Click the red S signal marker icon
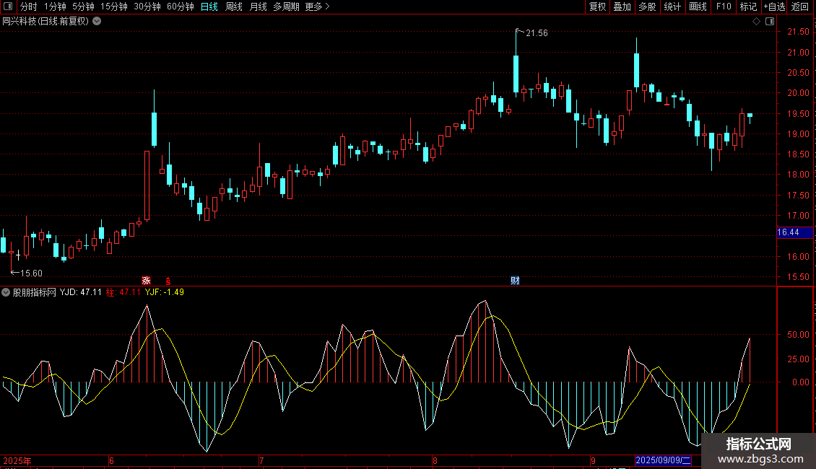Image resolution: width=816 pixels, height=469 pixels. tap(168, 280)
